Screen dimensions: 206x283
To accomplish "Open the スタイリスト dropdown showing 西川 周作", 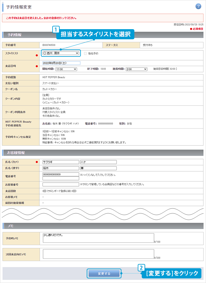I will point(61,53).
